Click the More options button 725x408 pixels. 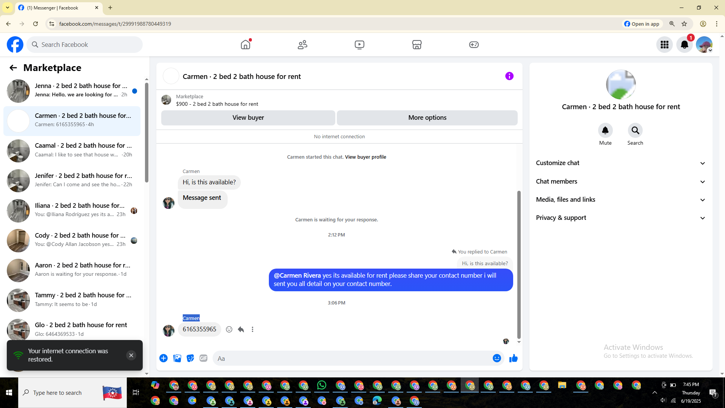427,117
